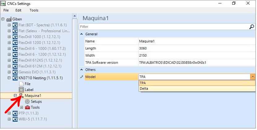Collapse KN3710 Nesting node
This screenshot has width=257, height=130.
(x=9, y=78)
